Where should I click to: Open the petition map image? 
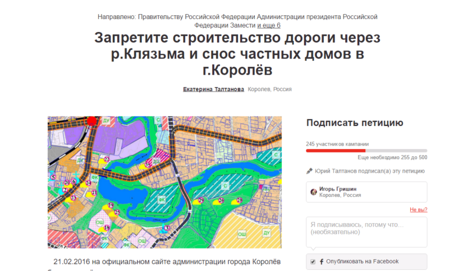coord(164,182)
